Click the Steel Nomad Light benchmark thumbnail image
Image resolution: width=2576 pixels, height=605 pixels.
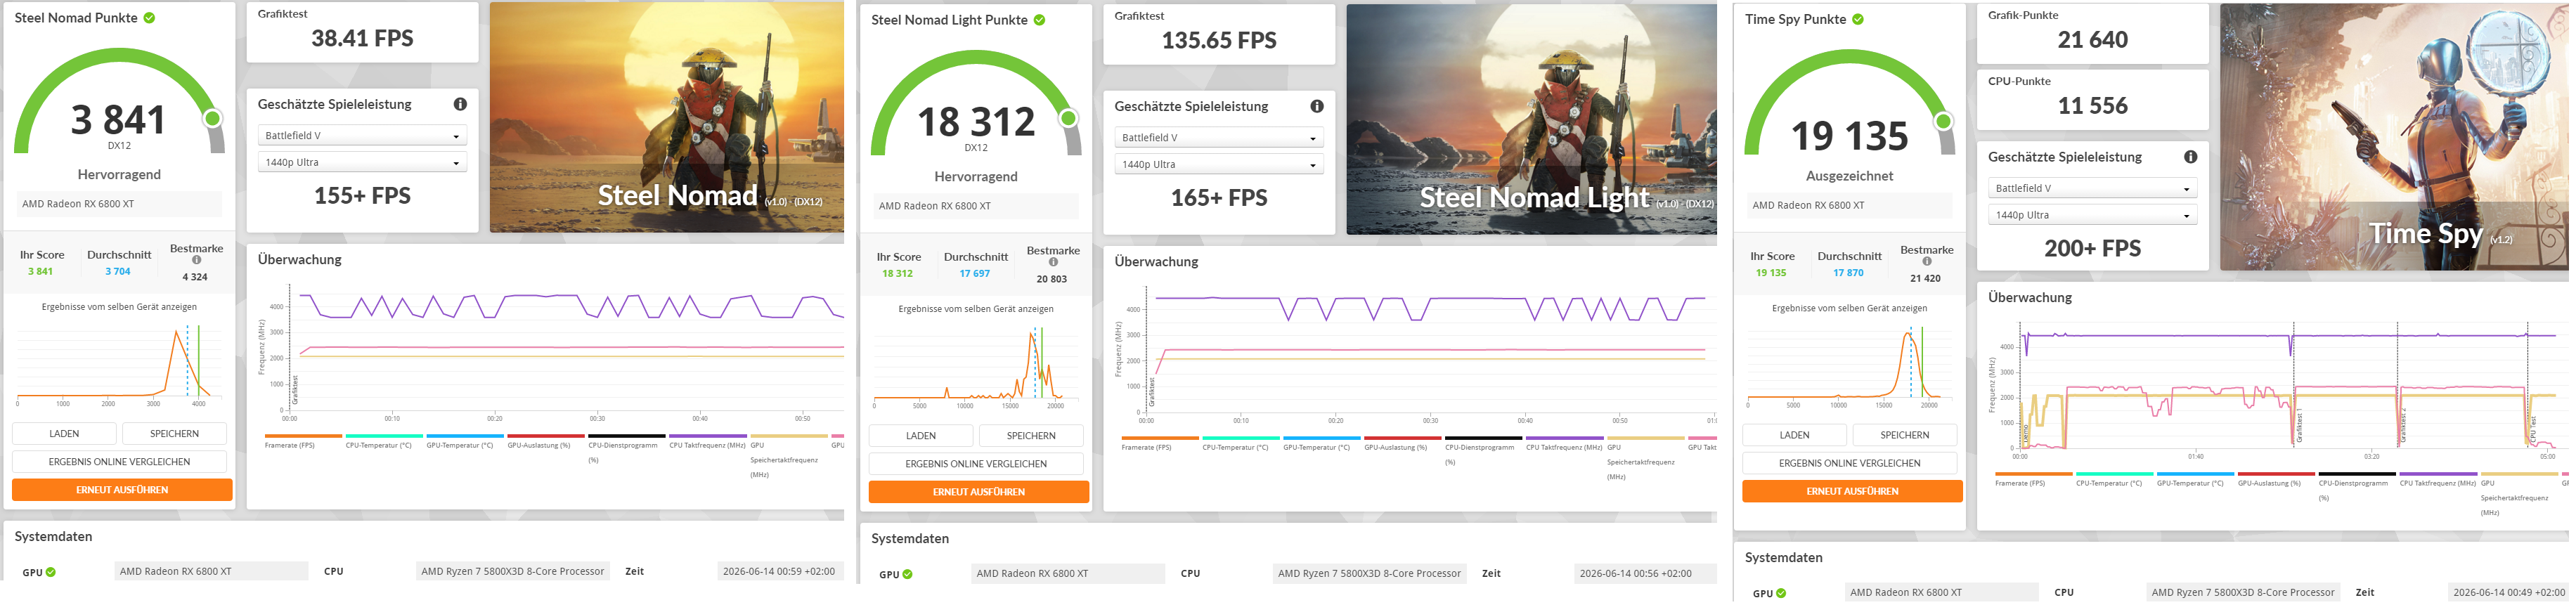[1531, 119]
